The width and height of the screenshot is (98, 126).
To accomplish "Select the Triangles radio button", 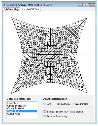I will click(x=59, y=104).
